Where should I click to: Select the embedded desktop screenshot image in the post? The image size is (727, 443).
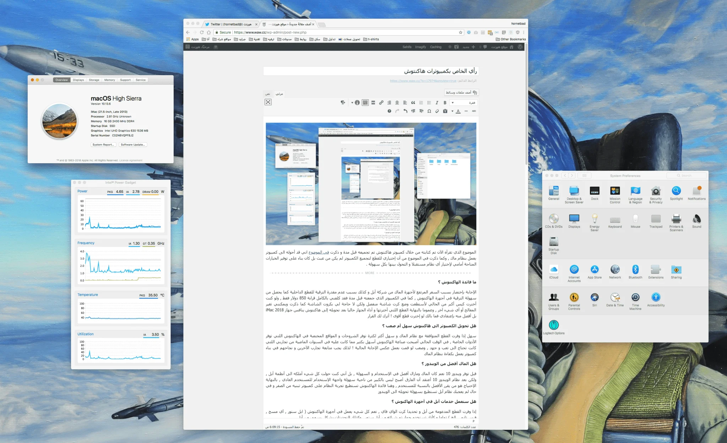click(x=371, y=184)
